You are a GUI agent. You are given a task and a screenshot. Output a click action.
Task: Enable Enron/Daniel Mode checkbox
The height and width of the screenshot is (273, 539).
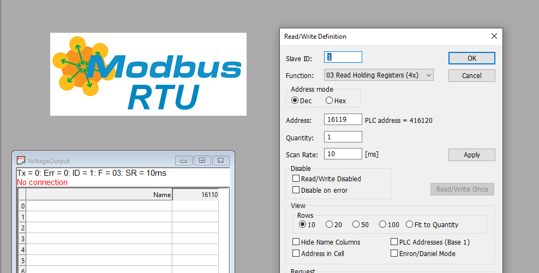[x=423, y=253]
